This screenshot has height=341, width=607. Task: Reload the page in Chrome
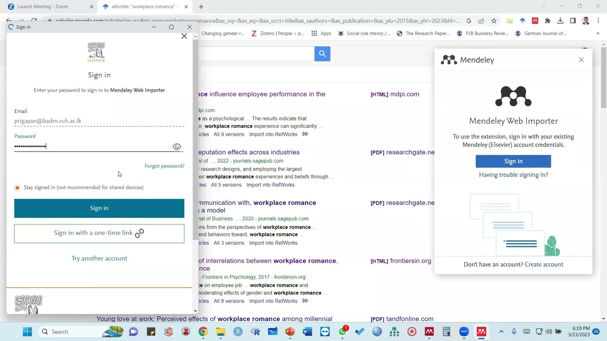(34, 21)
